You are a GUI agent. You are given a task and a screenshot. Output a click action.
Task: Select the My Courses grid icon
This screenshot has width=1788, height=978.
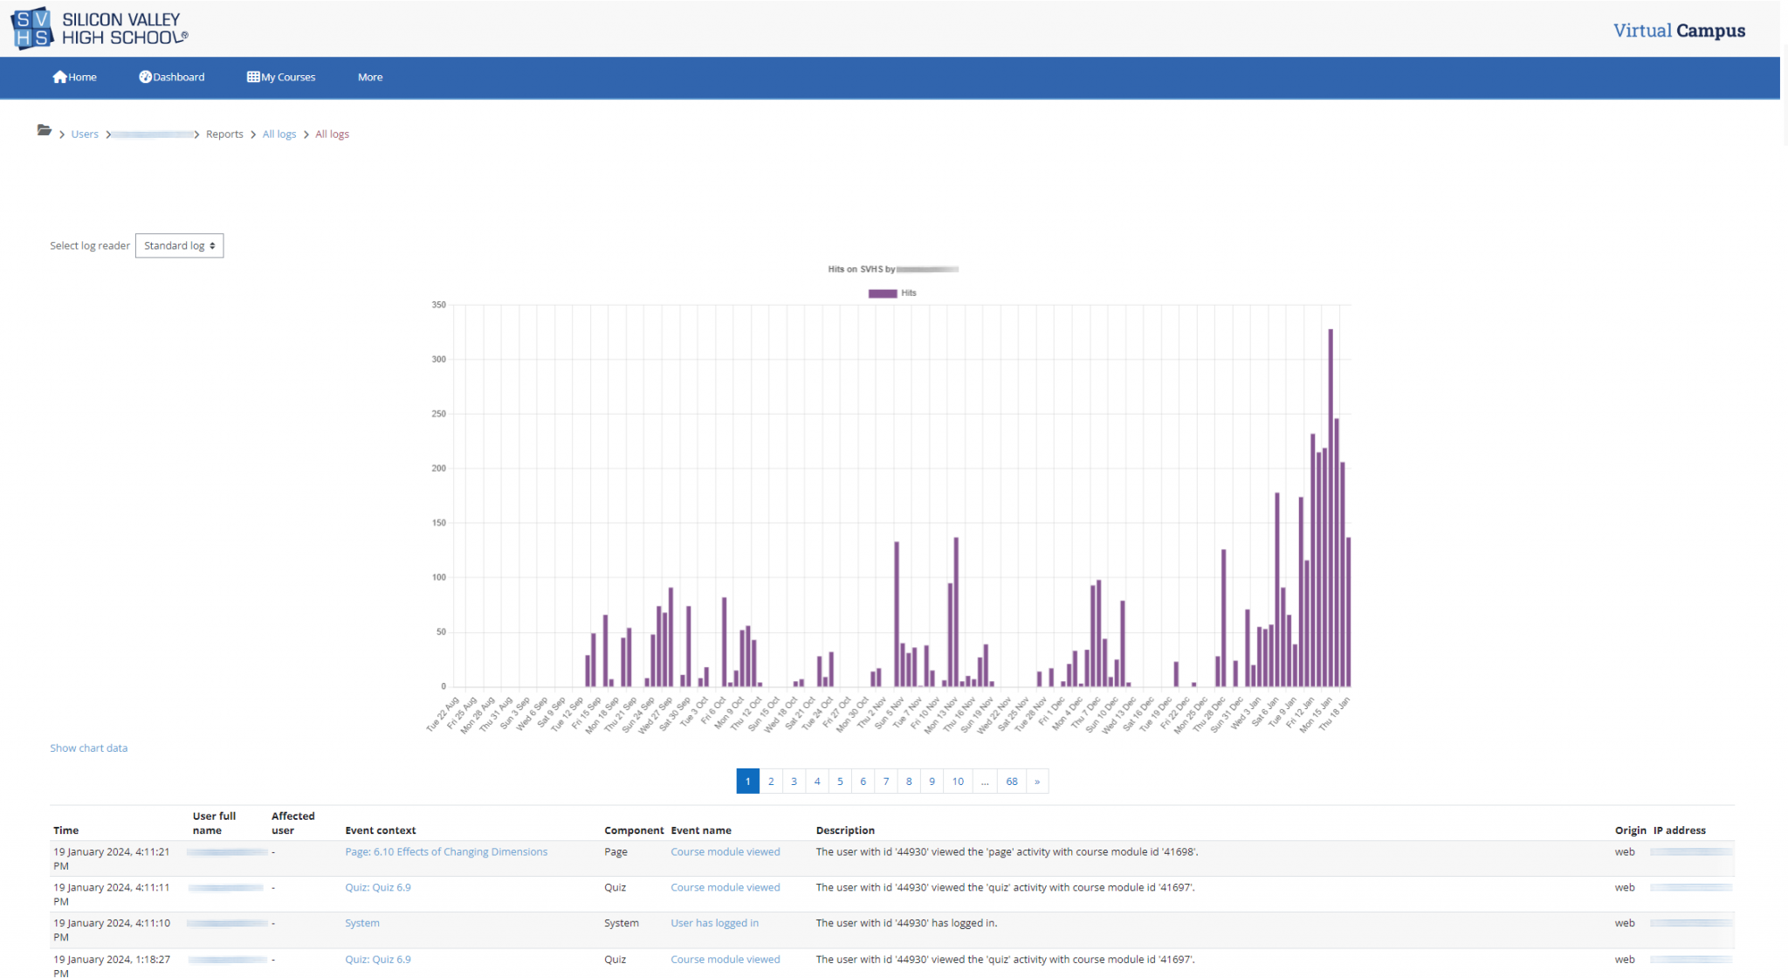click(x=252, y=77)
